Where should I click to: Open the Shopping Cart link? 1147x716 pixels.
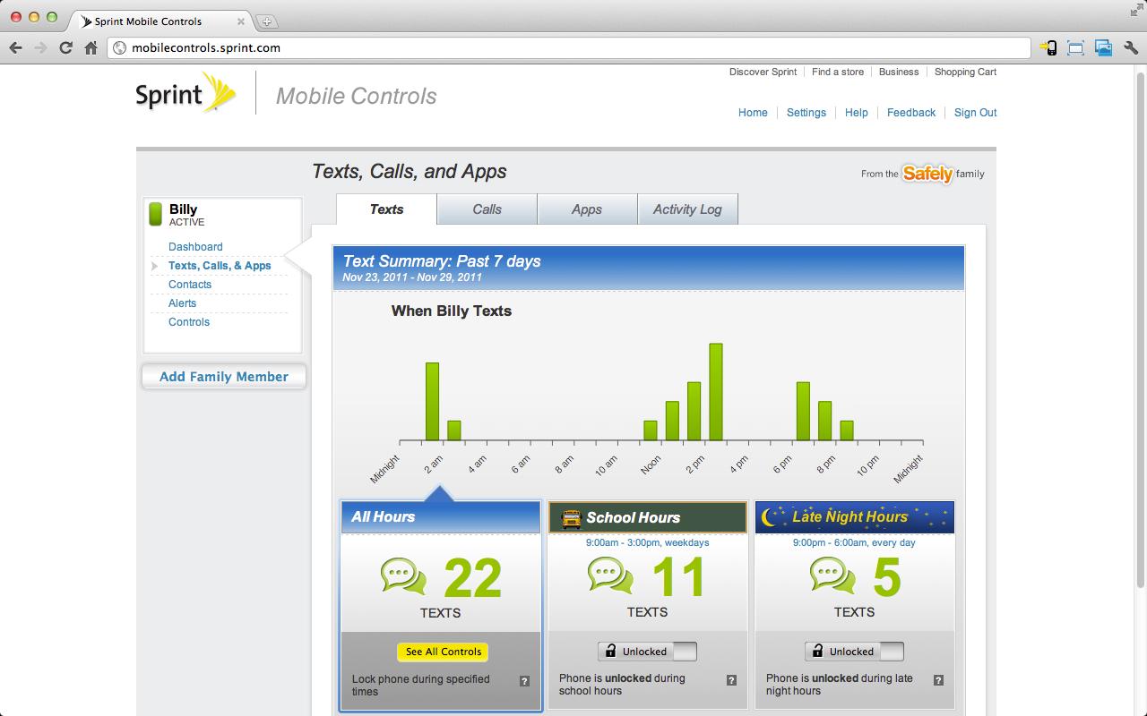(x=965, y=72)
